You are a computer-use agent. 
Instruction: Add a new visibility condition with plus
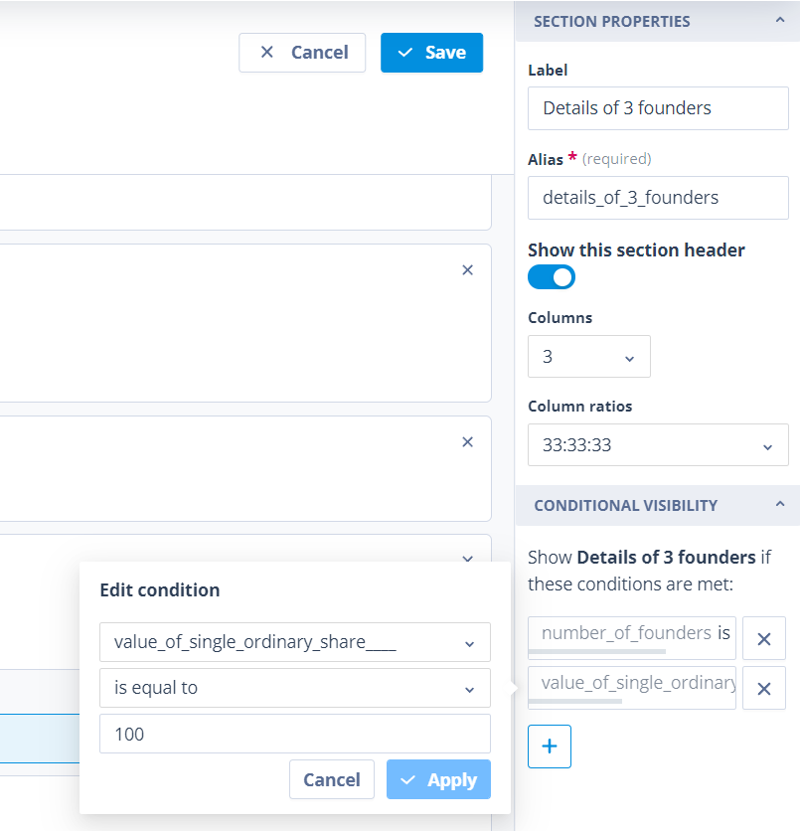550,747
